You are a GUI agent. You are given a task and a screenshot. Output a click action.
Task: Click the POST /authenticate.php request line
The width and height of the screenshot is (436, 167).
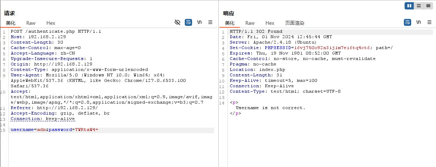click(56, 32)
